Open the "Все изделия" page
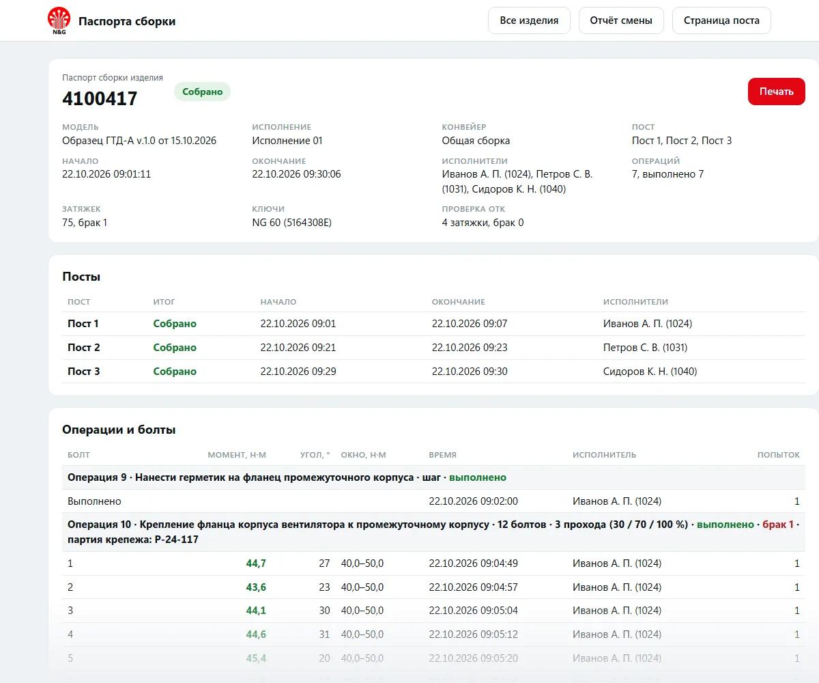 (529, 20)
